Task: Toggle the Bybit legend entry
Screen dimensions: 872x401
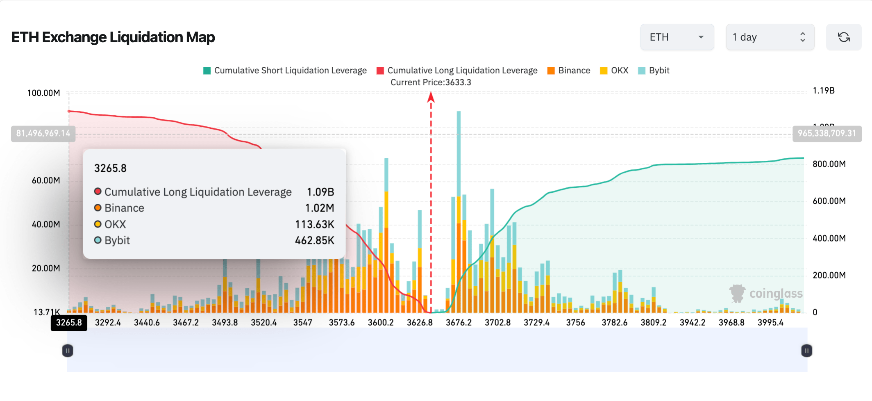Action: pyautogui.click(x=654, y=71)
